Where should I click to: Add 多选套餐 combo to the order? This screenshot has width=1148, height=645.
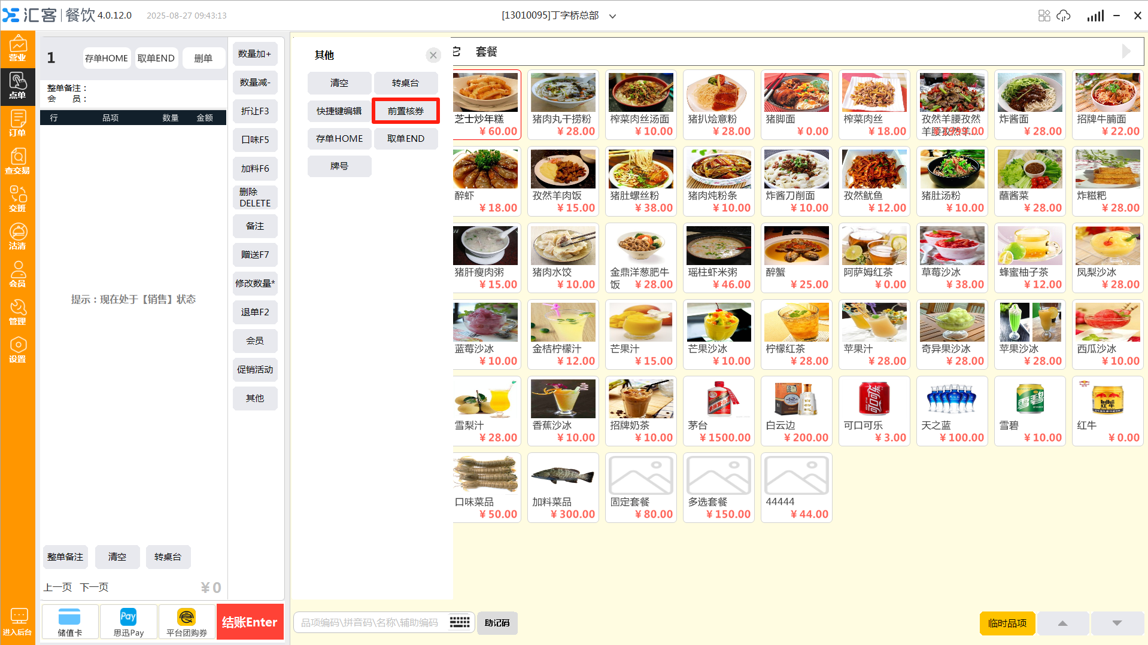719,488
